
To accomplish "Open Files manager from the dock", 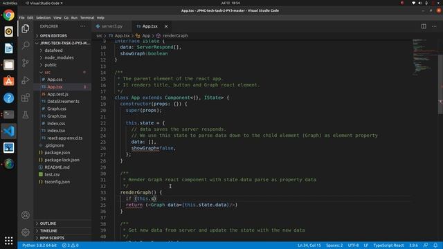I will [x=9, y=65].
